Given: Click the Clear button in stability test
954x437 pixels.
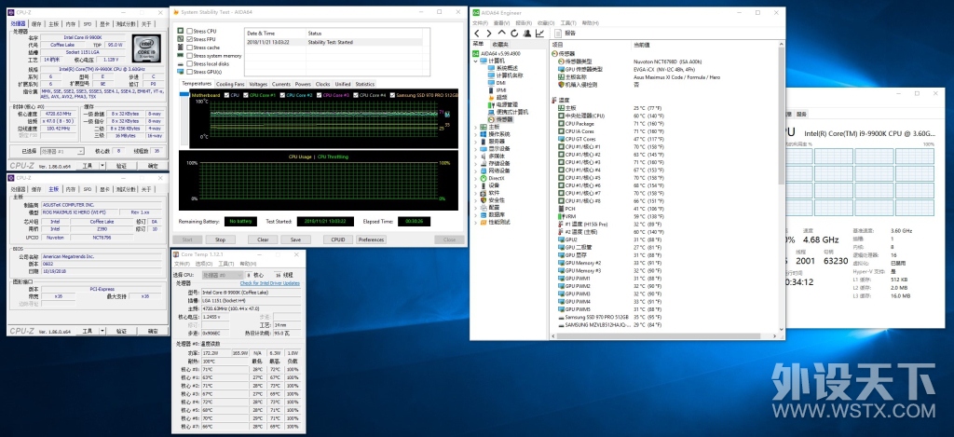Looking at the screenshot, I should click(263, 239).
